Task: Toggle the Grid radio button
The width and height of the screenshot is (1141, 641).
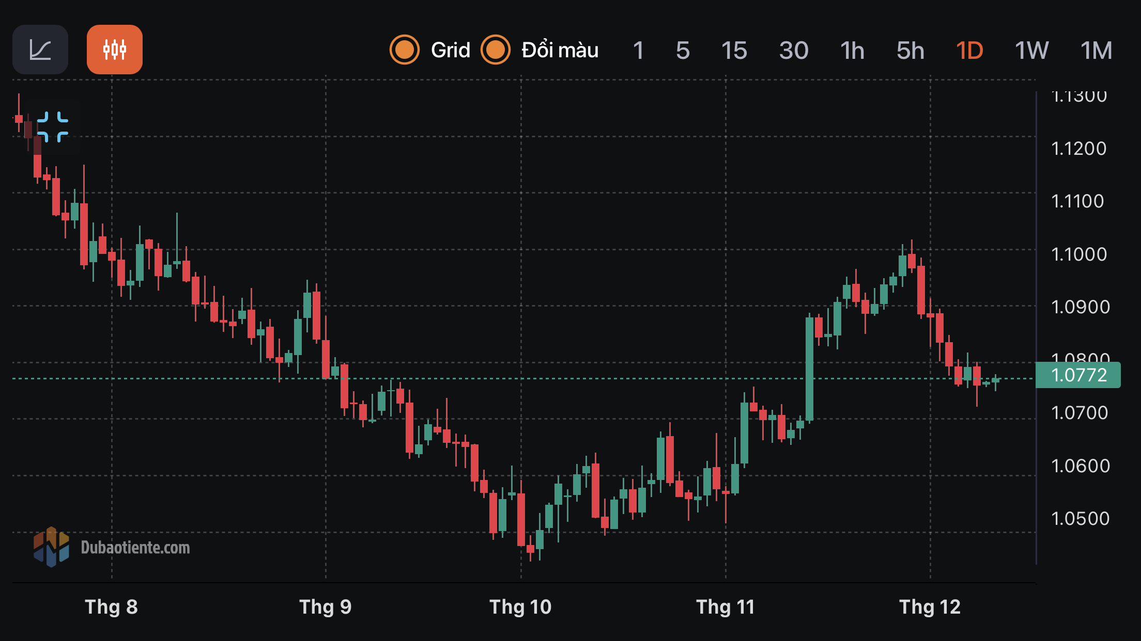Action: 404,50
